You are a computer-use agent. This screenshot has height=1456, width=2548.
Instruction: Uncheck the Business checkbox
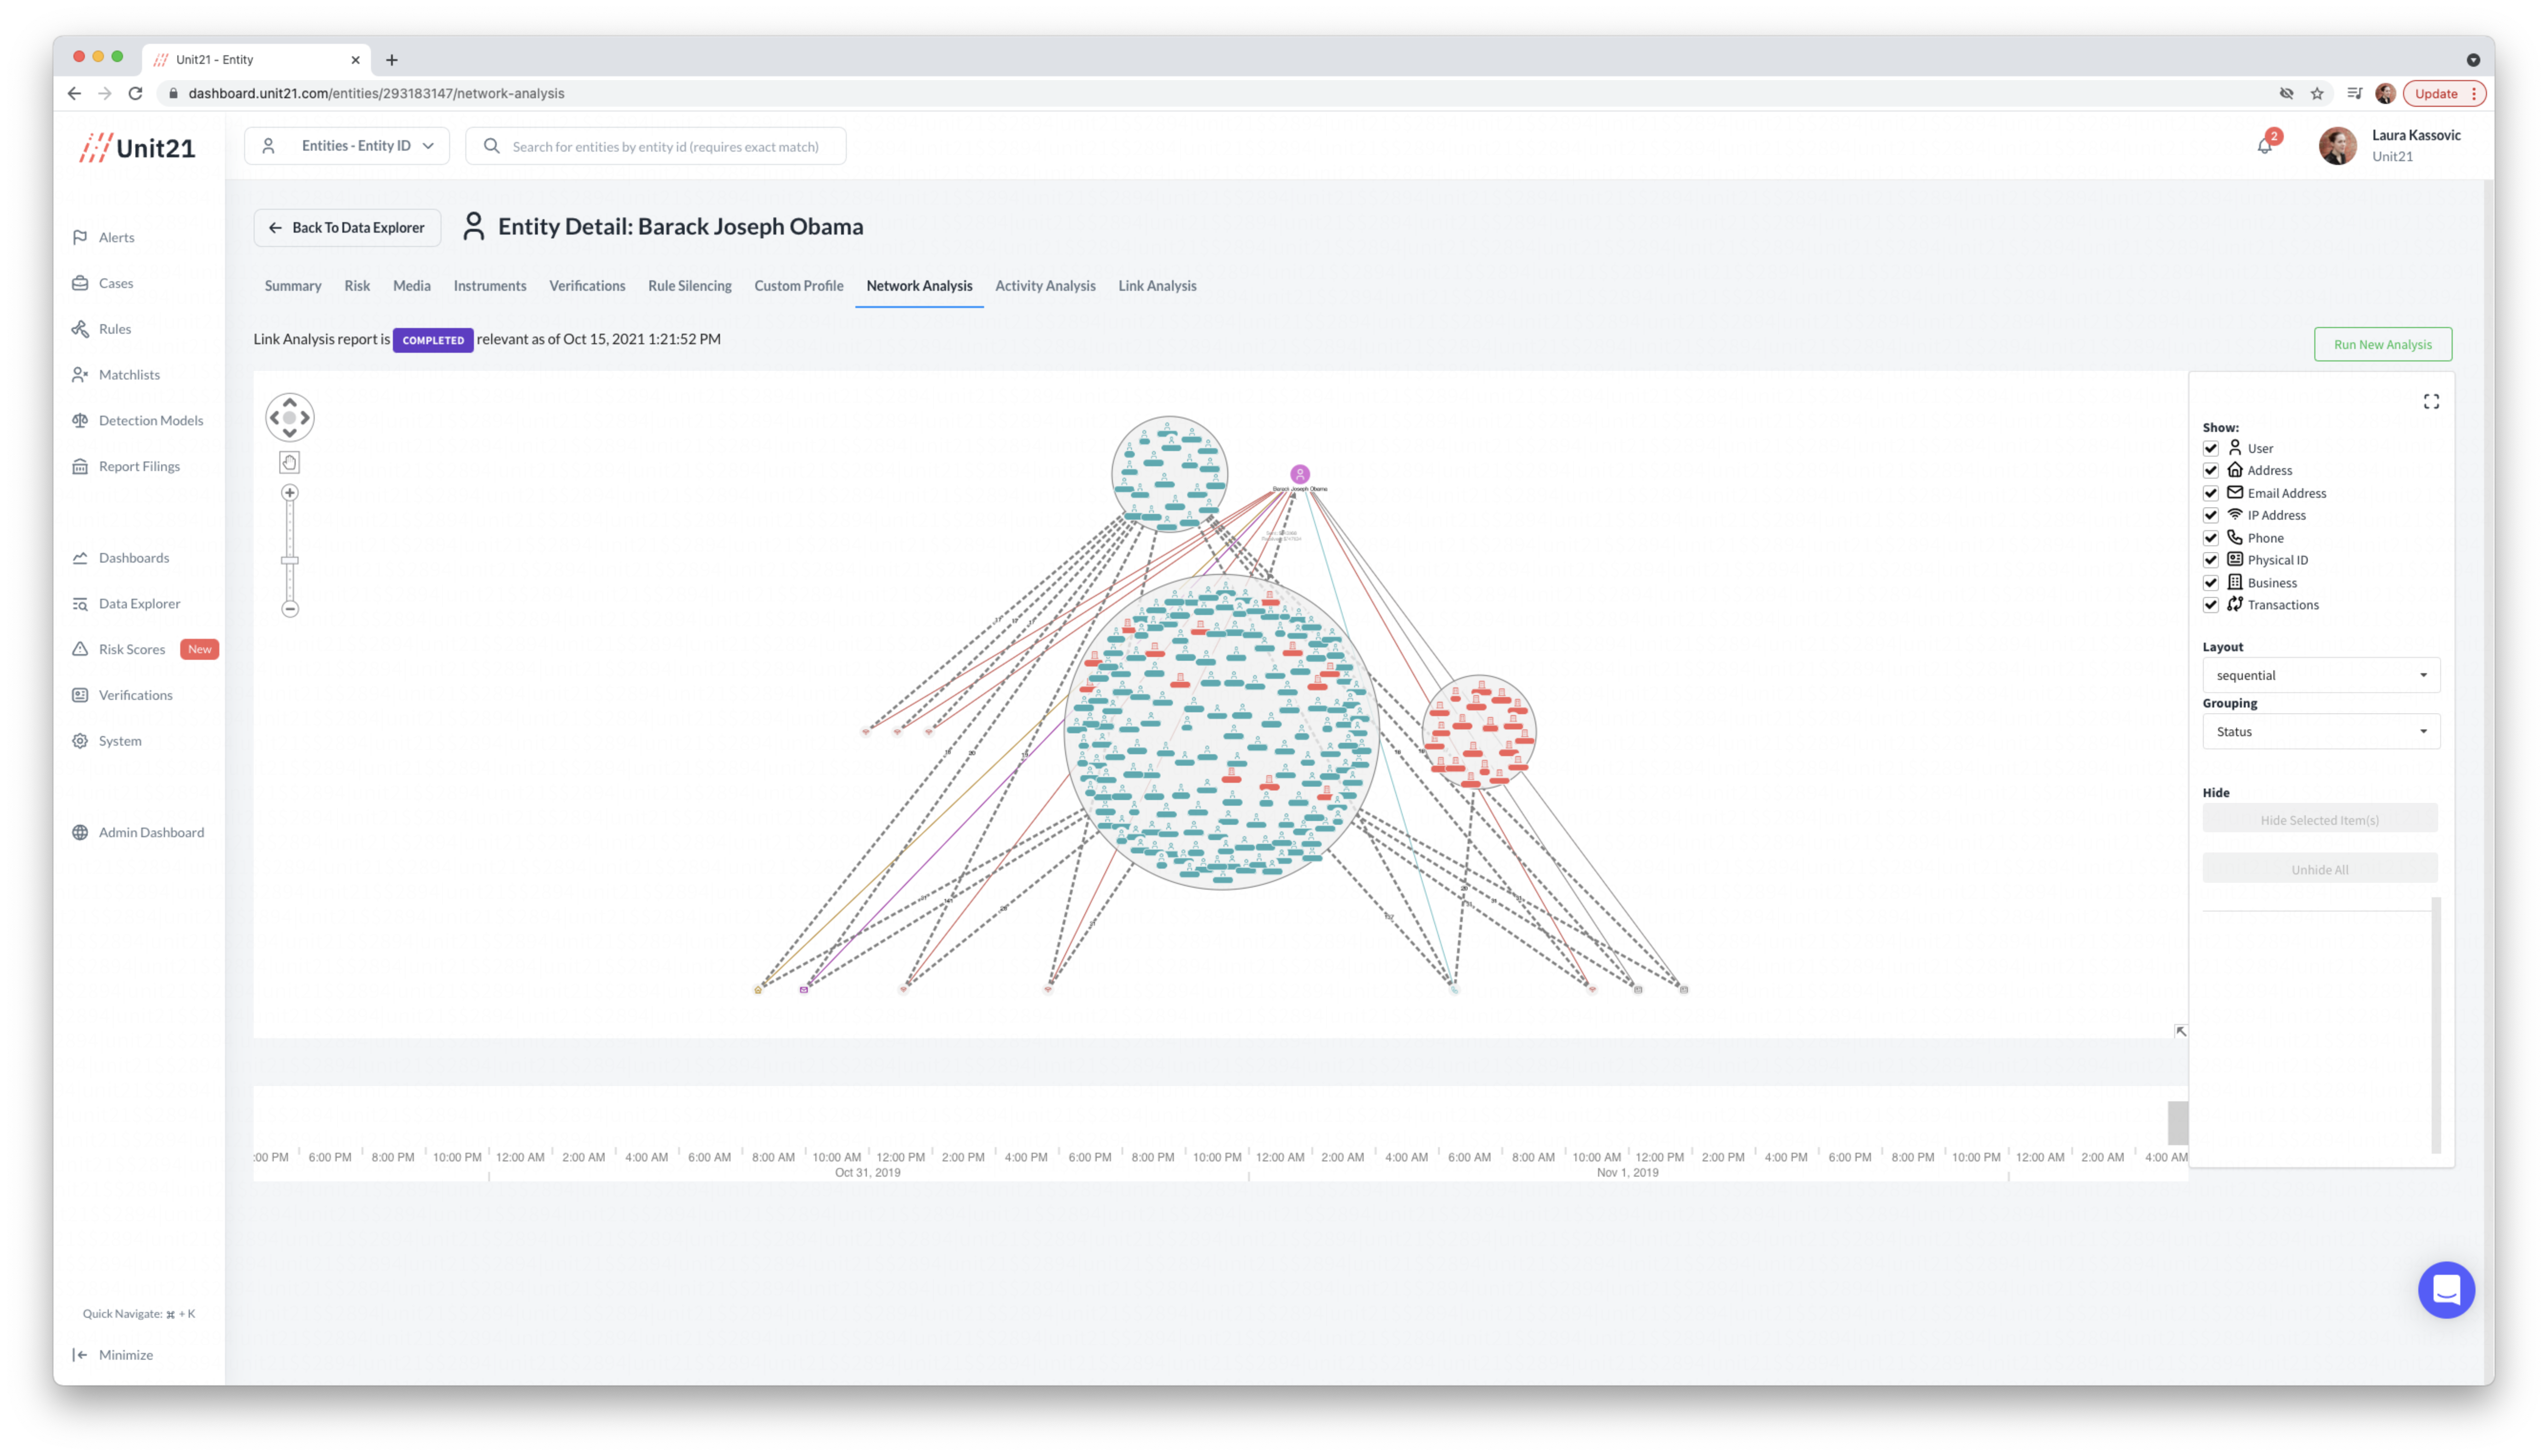click(x=2211, y=583)
